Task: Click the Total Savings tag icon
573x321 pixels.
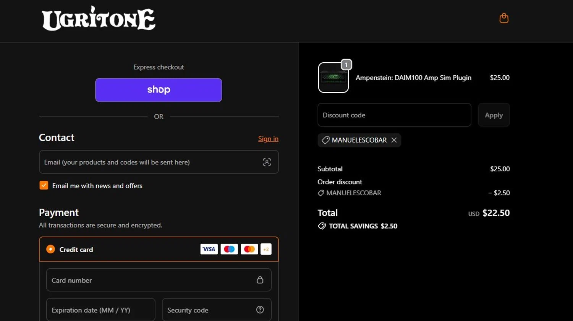Action: [322, 226]
